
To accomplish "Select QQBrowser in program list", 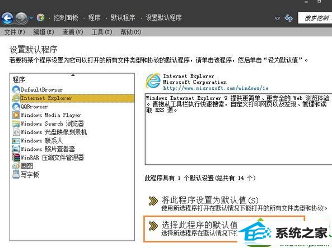I will coord(34,107).
